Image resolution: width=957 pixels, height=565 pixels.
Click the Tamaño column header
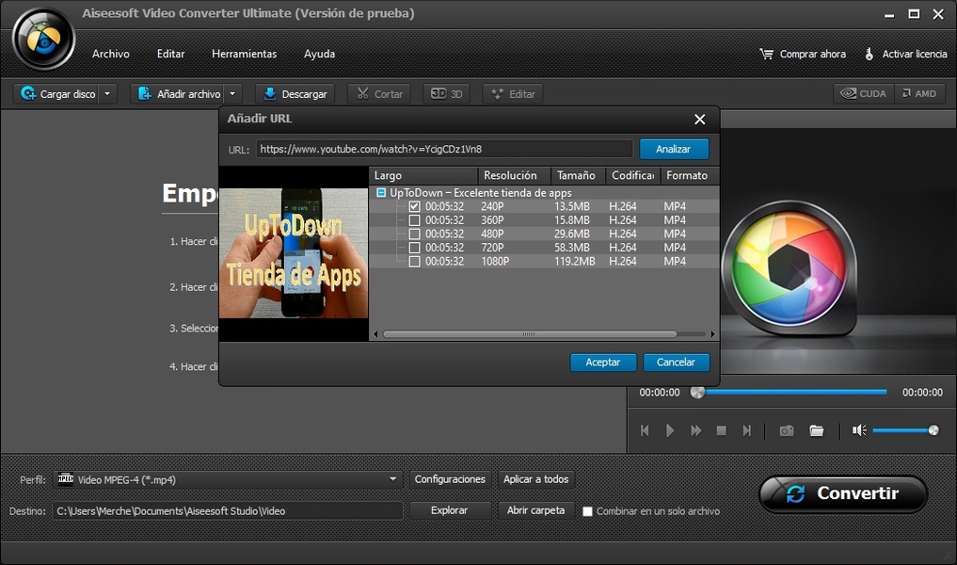pyautogui.click(x=578, y=175)
